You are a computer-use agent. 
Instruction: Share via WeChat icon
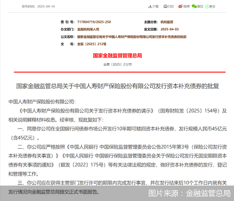point(194,7)
